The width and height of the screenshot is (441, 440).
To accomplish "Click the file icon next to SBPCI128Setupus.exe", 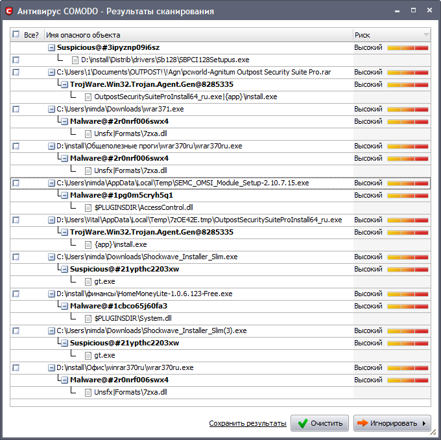I will click(75, 60).
